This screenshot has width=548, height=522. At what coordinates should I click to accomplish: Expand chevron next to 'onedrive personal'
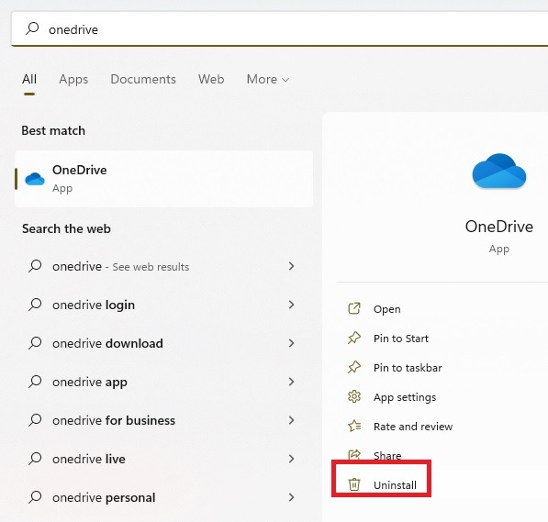[x=291, y=497]
